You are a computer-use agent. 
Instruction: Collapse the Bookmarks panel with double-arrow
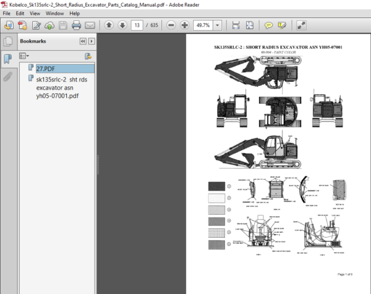coord(83,41)
